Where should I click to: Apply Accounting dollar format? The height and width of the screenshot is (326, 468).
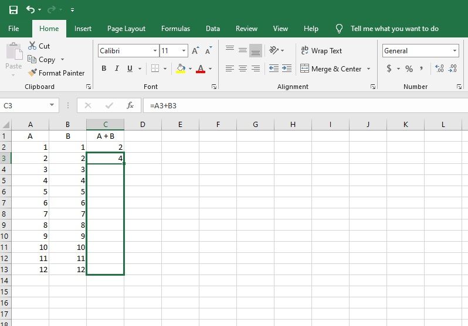click(389, 68)
